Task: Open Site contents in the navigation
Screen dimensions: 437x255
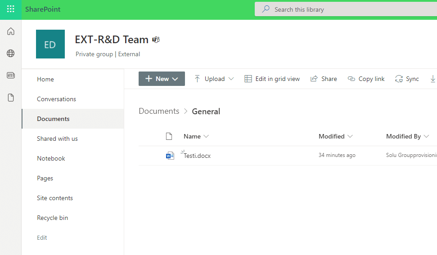Action: pos(55,198)
